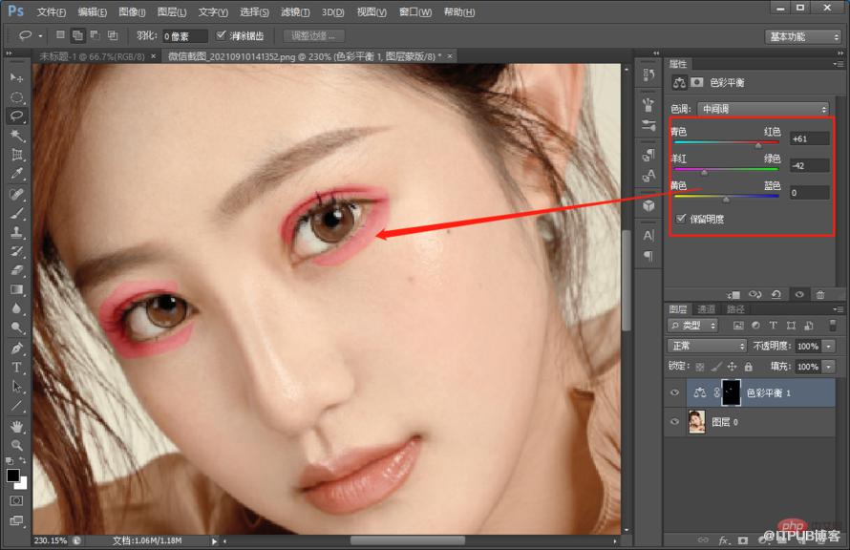Click the clip to layer icon
Screen dimensions: 850x550
[x=734, y=295]
